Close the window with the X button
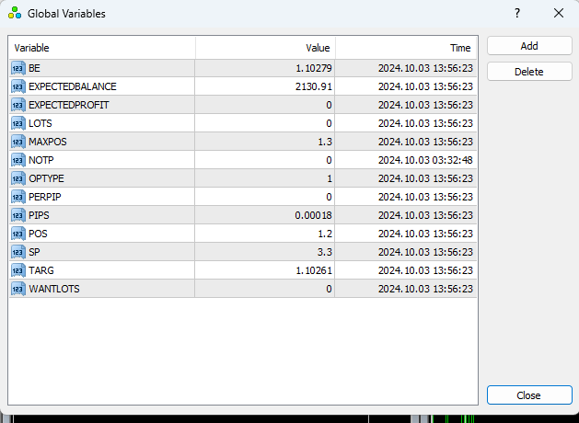Image resolution: width=579 pixels, height=423 pixels. point(559,13)
